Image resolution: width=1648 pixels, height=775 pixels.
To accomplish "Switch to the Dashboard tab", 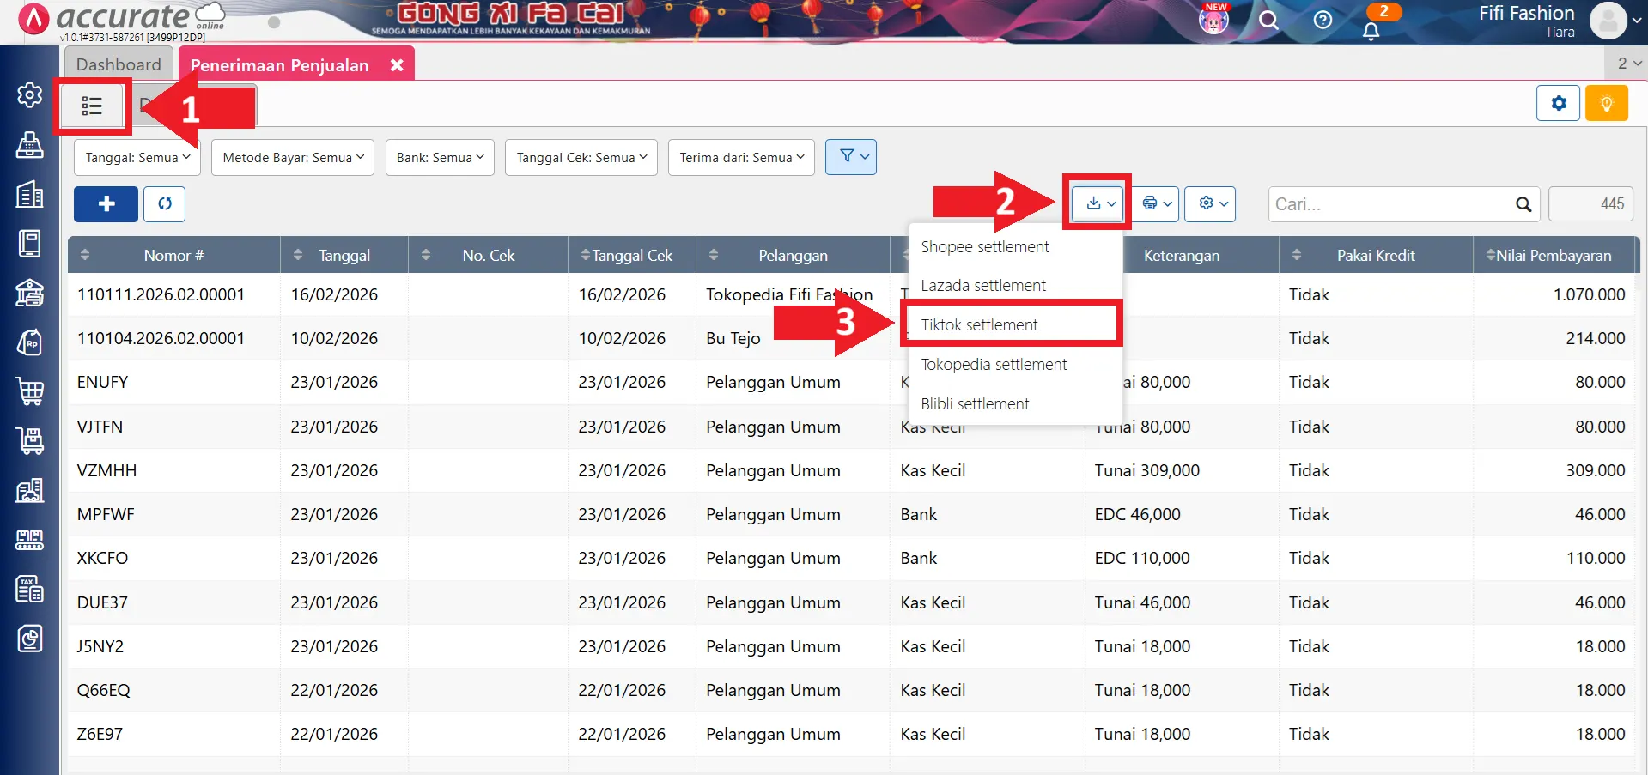I will (x=119, y=64).
